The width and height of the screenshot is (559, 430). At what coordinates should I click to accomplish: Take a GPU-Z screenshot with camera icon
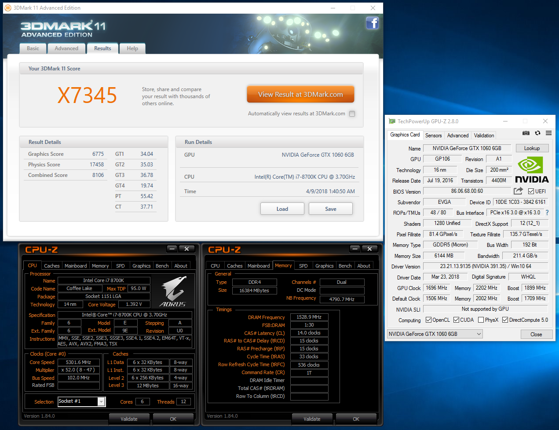(526, 133)
